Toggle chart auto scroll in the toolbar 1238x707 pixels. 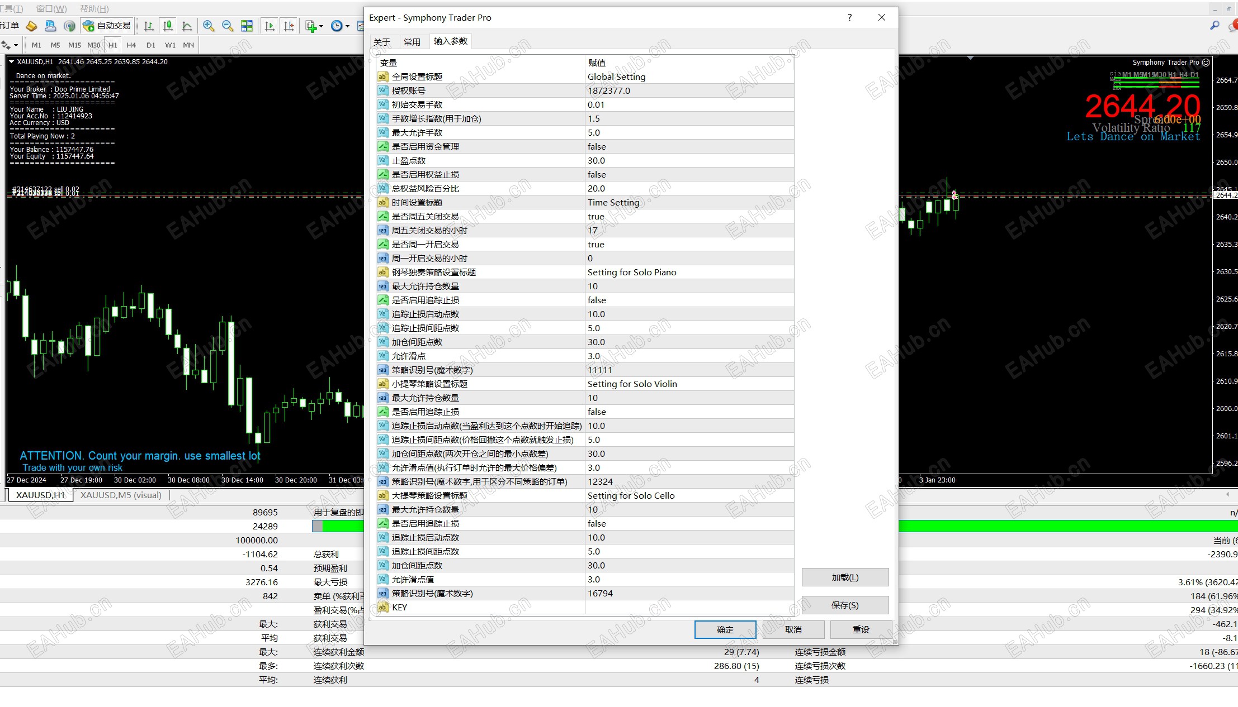pyautogui.click(x=270, y=26)
